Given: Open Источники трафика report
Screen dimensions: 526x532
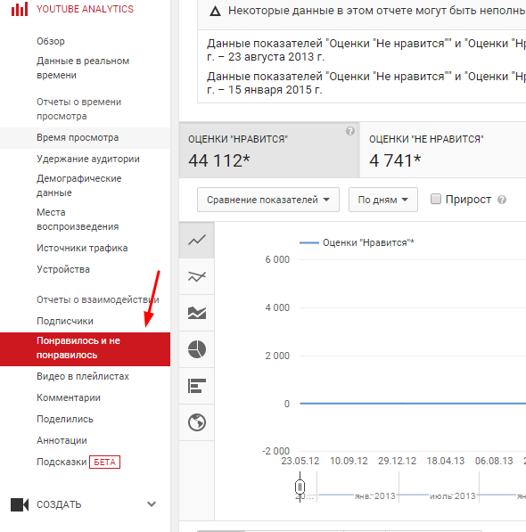Looking at the screenshot, I should pos(82,248).
